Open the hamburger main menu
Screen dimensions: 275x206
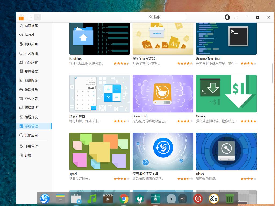pos(236,17)
